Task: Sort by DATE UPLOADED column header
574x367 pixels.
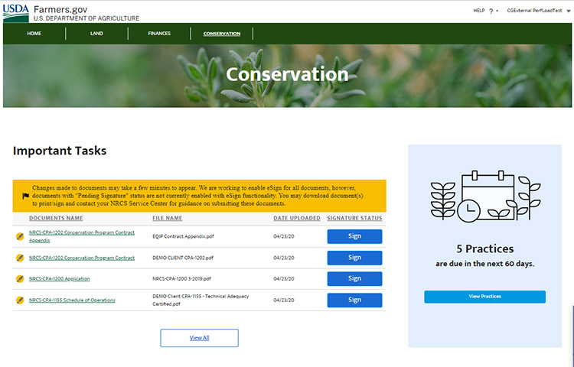Action: [297, 218]
